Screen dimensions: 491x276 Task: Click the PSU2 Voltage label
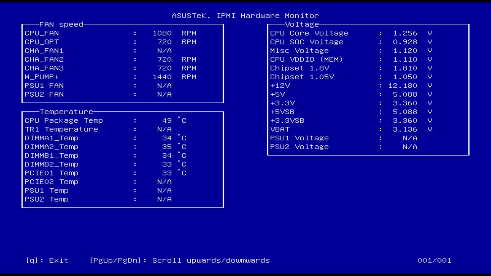[300, 147]
